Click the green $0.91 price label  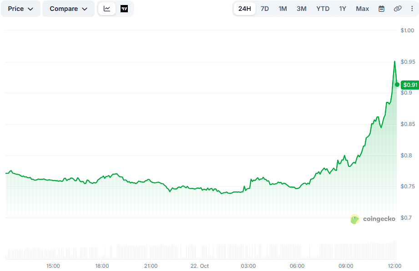410,85
